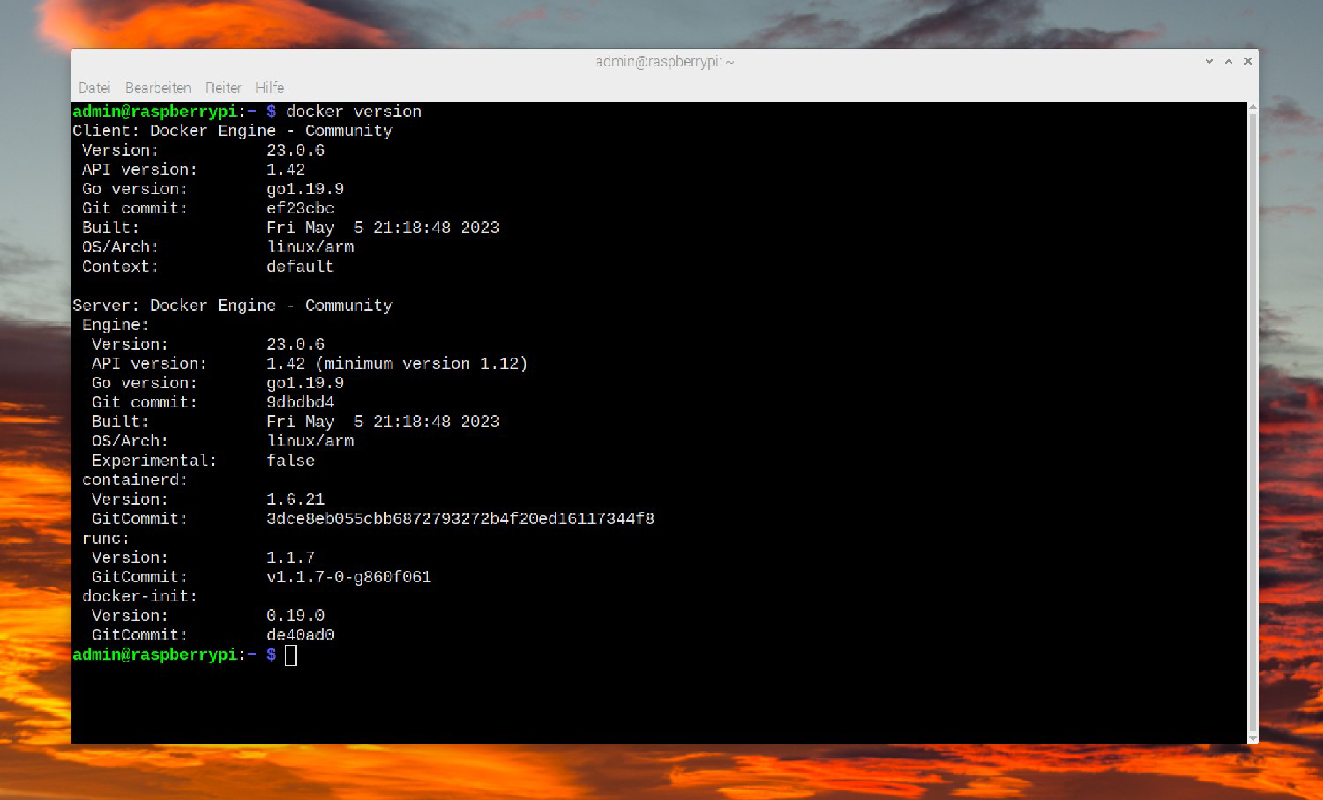Open the Datei menu
The width and height of the screenshot is (1323, 800).
click(x=94, y=88)
